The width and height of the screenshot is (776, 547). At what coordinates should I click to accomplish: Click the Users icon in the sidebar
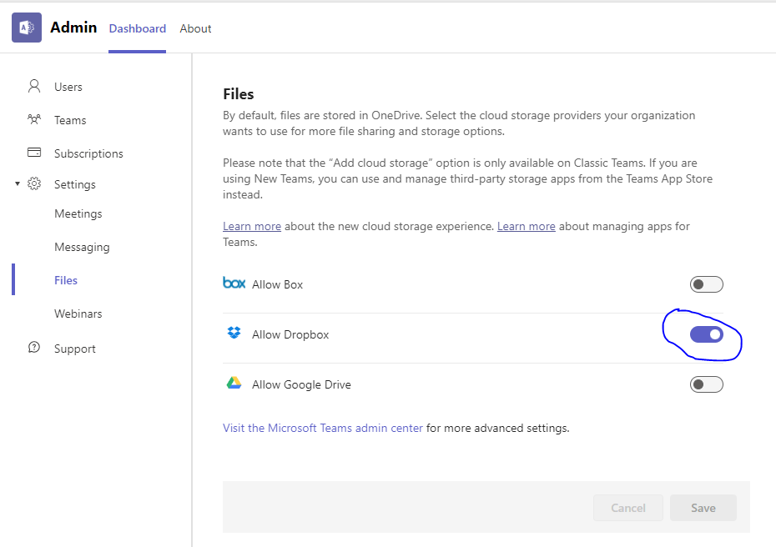tap(33, 86)
